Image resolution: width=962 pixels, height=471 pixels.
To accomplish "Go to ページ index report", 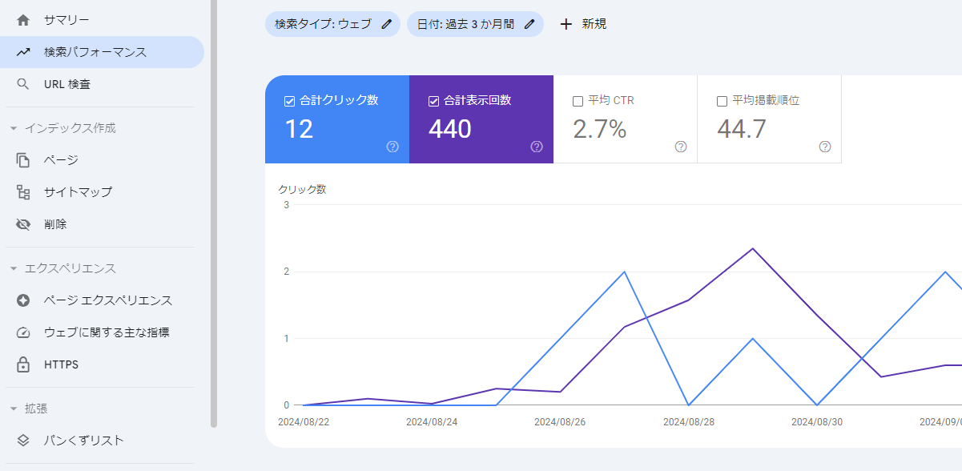I will tap(102, 160).
